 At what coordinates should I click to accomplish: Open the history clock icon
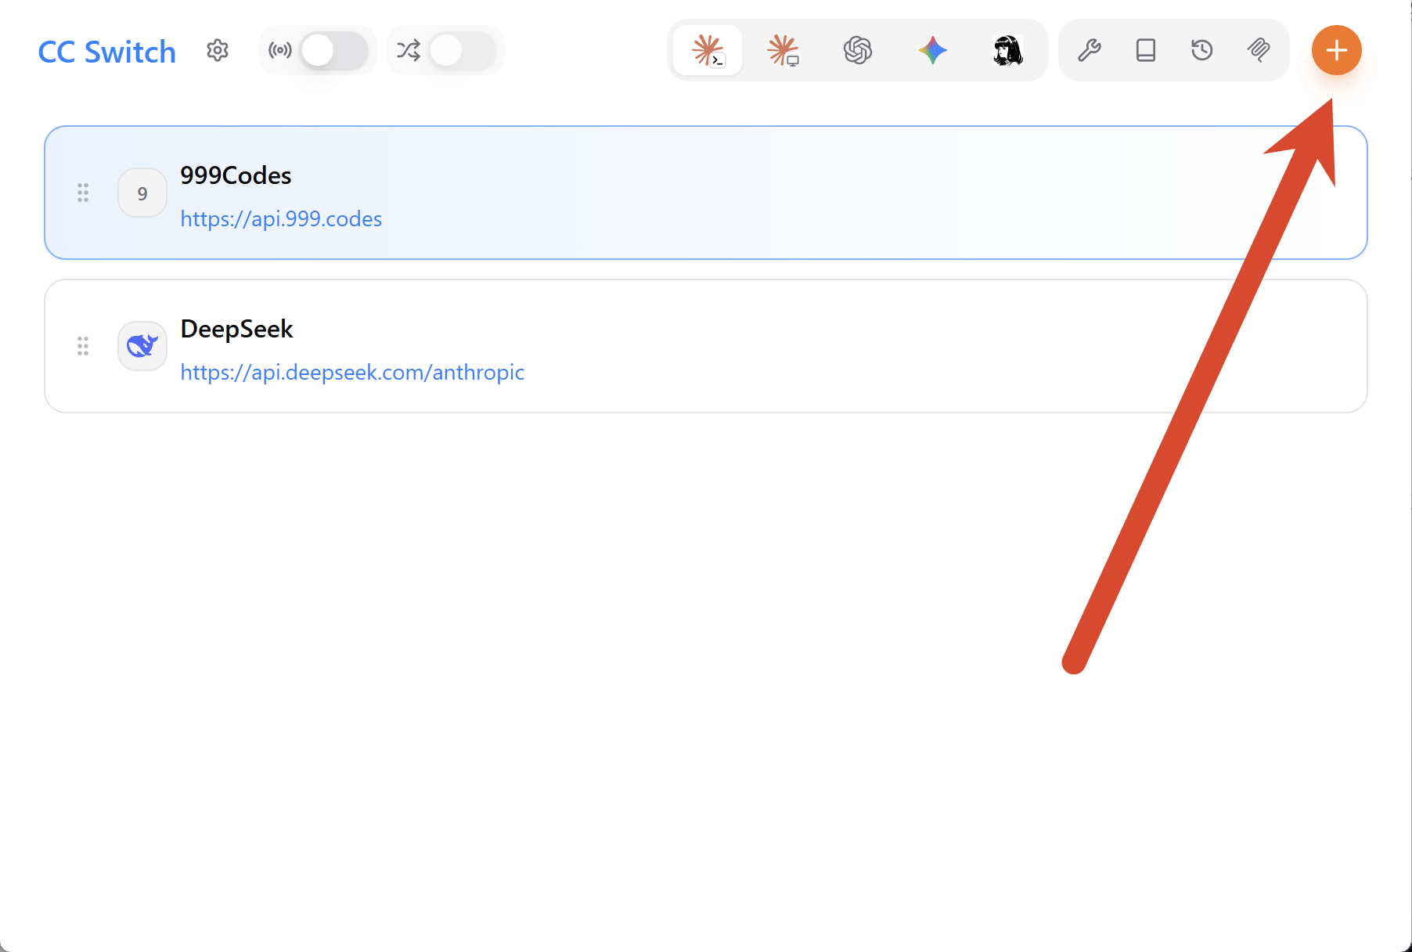point(1202,51)
